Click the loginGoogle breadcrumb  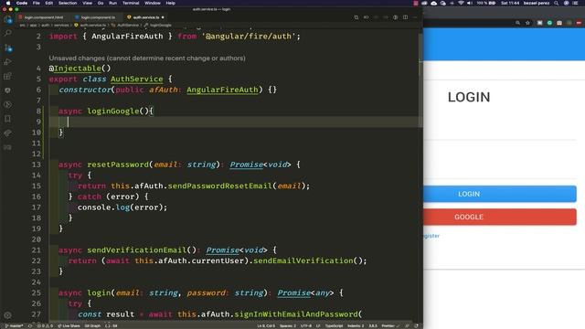point(158,25)
